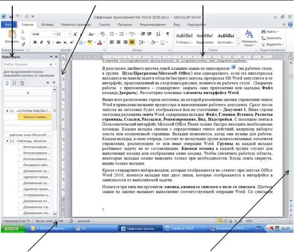Screen dimensions: 294x252
Task: Open Navigation pane options dropdown arrow
Action: [51, 57]
